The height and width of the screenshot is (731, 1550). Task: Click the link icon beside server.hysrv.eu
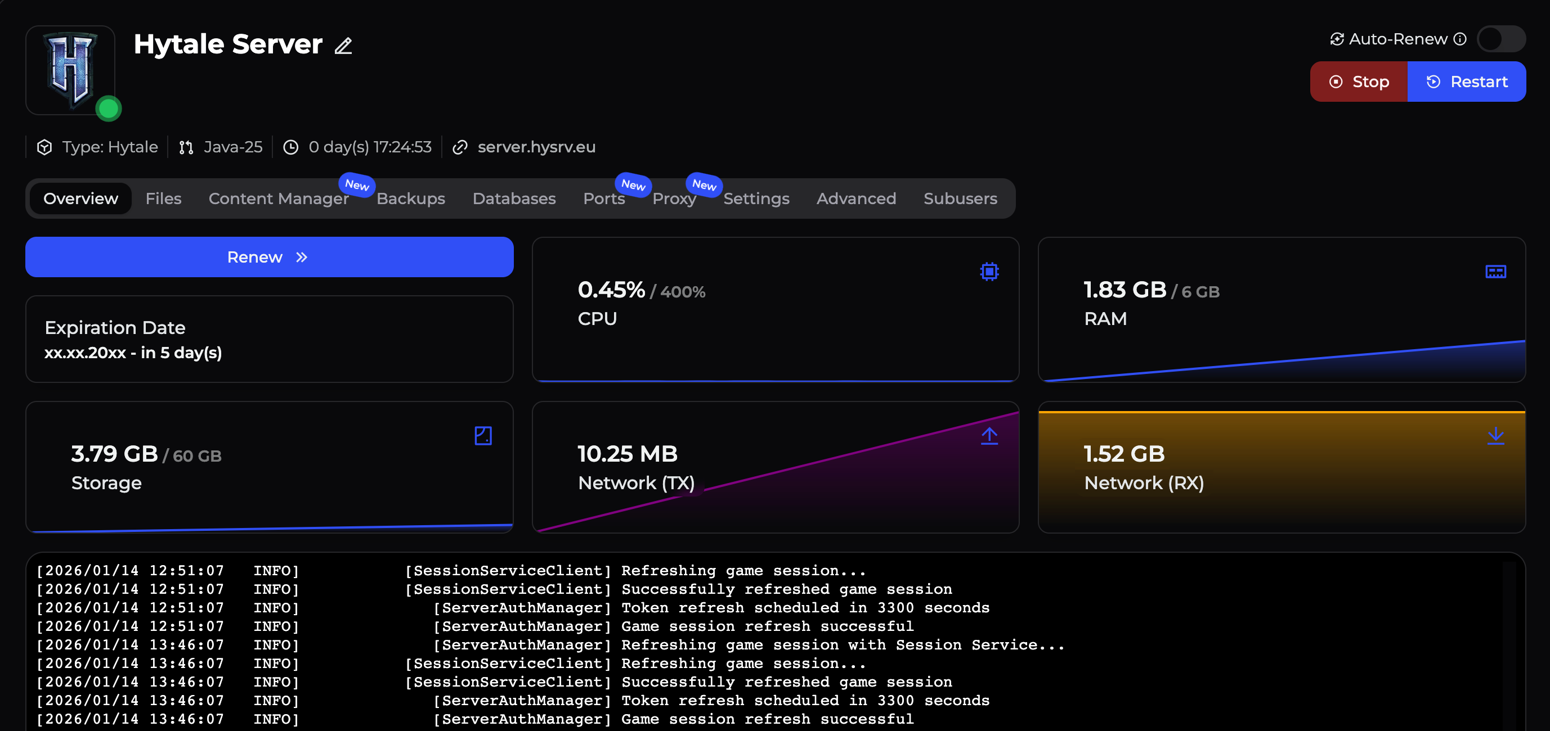pyautogui.click(x=460, y=147)
